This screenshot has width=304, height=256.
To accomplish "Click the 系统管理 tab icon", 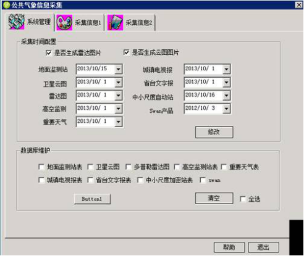I will [17, 22].
